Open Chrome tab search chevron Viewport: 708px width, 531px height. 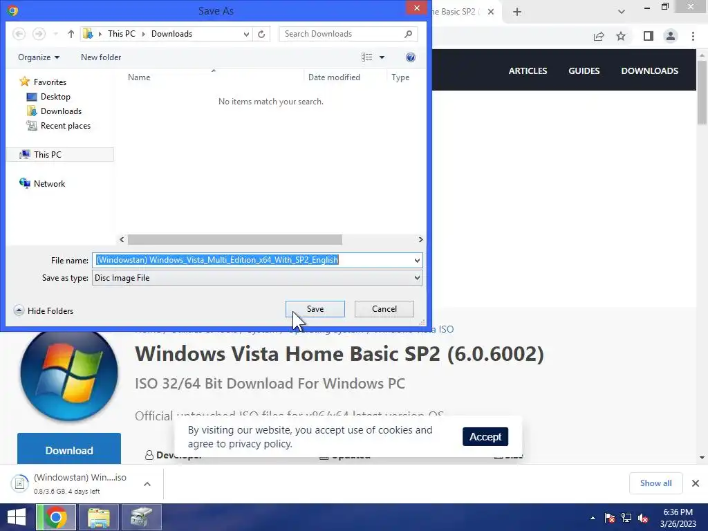pyautogui.click(x=622, y=12)
